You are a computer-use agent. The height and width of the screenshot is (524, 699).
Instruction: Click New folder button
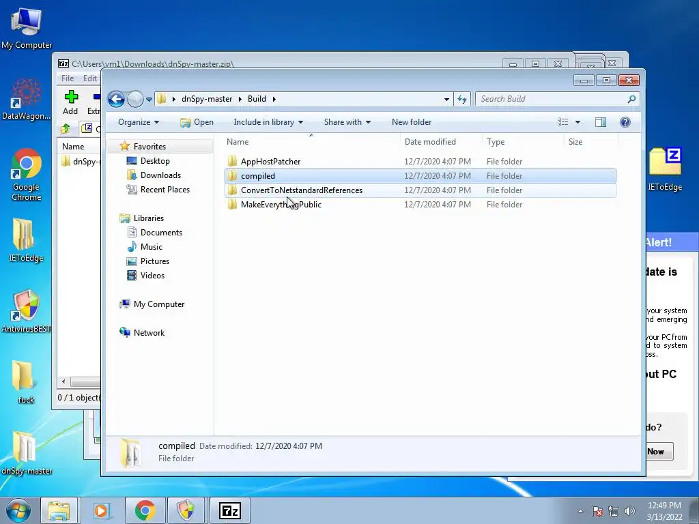tap(412, 122)
